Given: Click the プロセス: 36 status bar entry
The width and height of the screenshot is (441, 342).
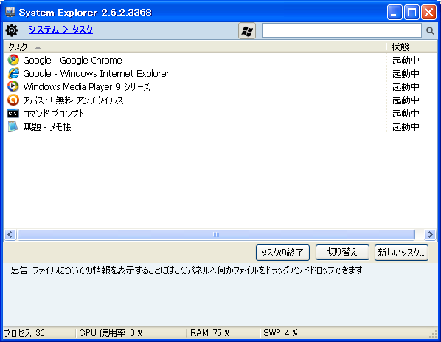Looking at the screenshot, I should coord(24,333).
